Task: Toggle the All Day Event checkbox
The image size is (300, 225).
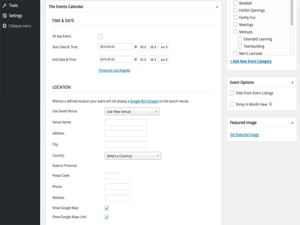Action: point(100,36)
